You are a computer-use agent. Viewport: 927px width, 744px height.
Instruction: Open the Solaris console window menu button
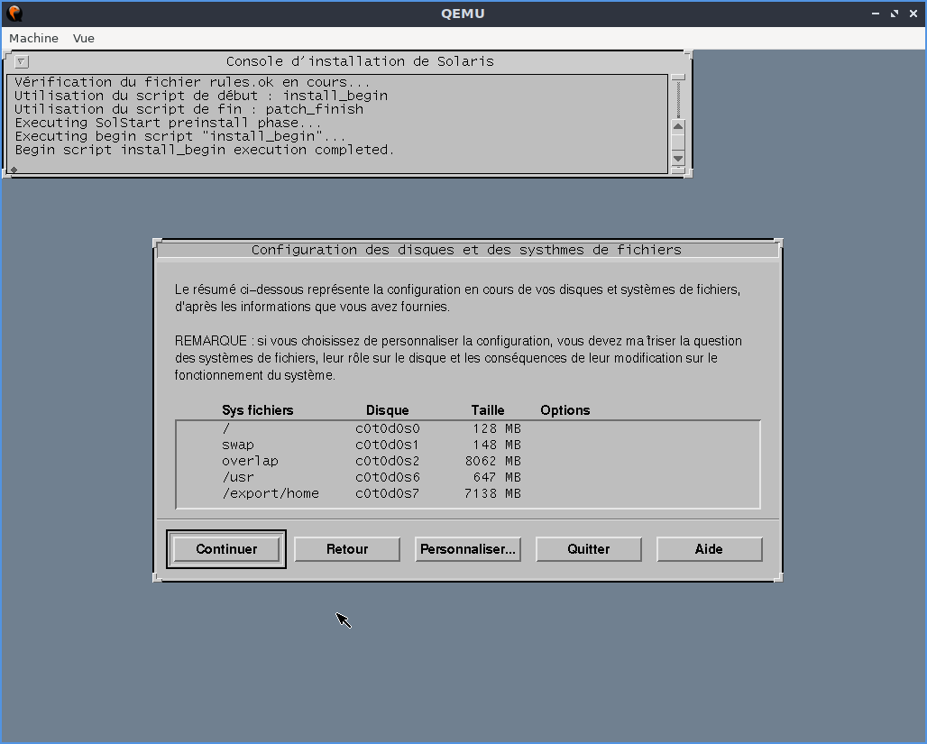click(22, 61)
